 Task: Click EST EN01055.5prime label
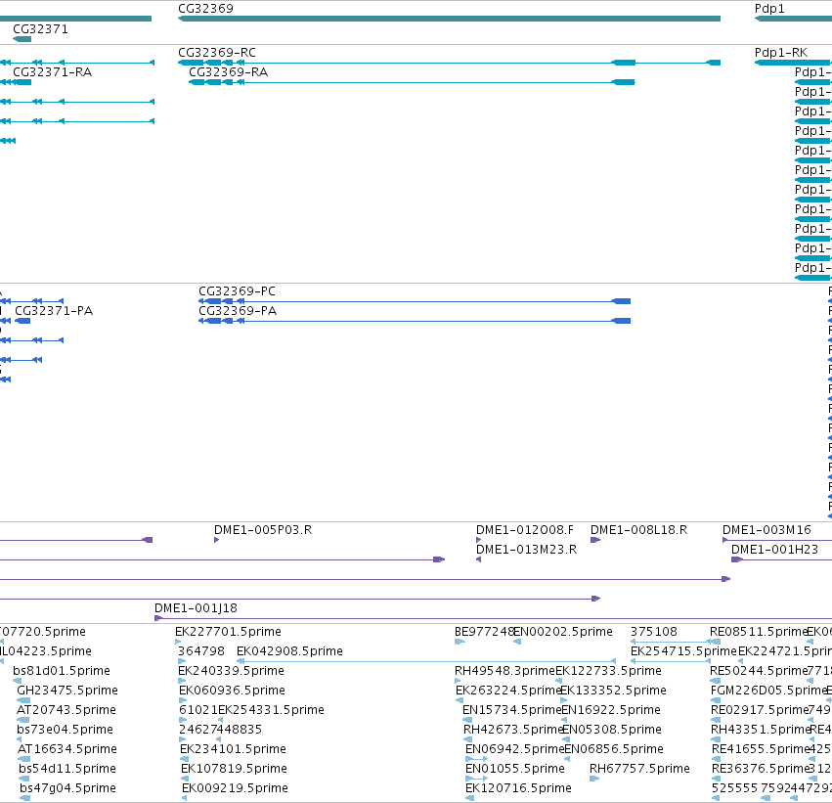pos(514,769)
